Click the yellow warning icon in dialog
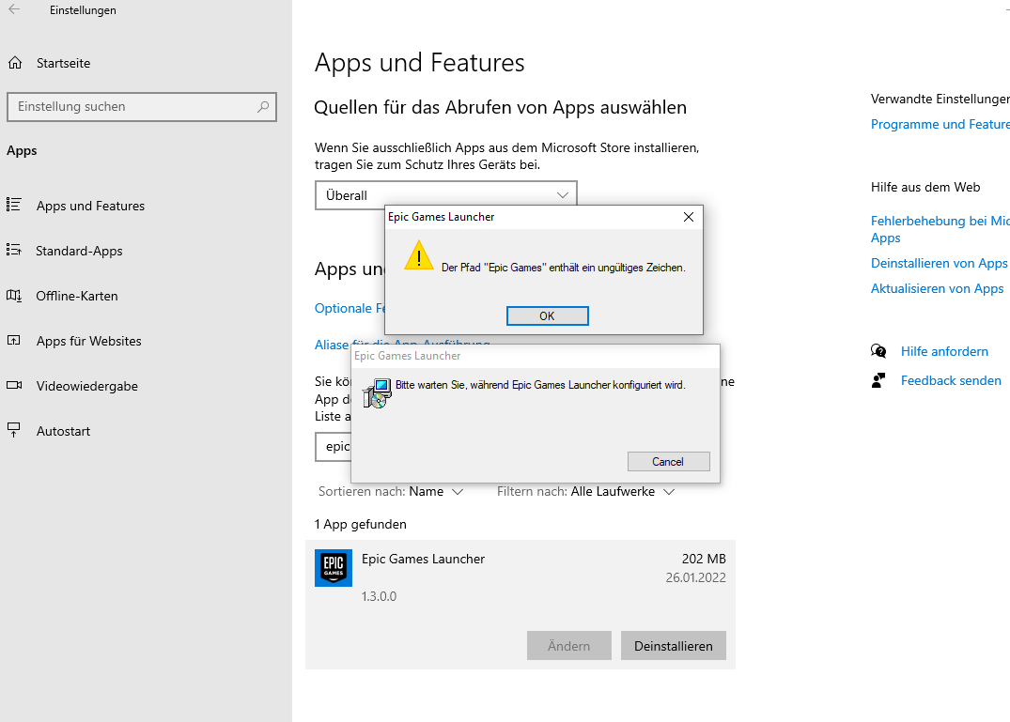Screen dimensions: 1010x722 [419, 255]
